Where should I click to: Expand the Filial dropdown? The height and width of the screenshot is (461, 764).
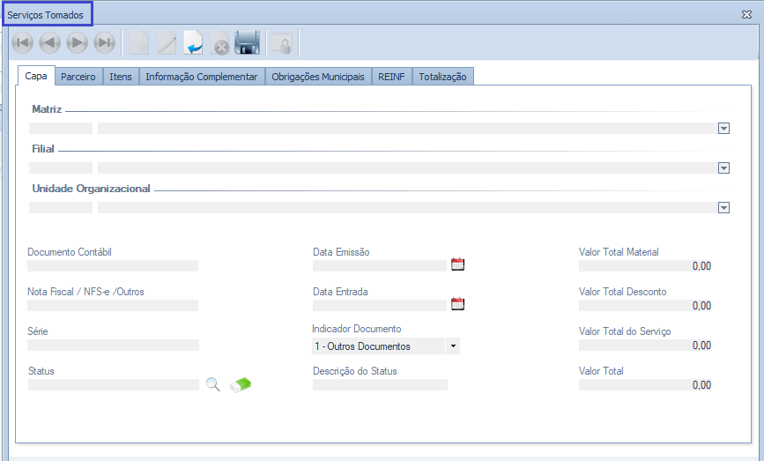click(x=723, y=168)
